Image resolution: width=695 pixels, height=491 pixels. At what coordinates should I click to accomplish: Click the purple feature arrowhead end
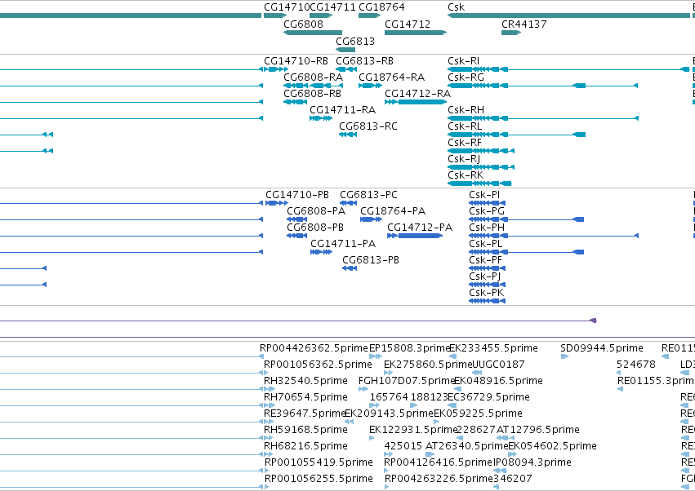point(594,321)
